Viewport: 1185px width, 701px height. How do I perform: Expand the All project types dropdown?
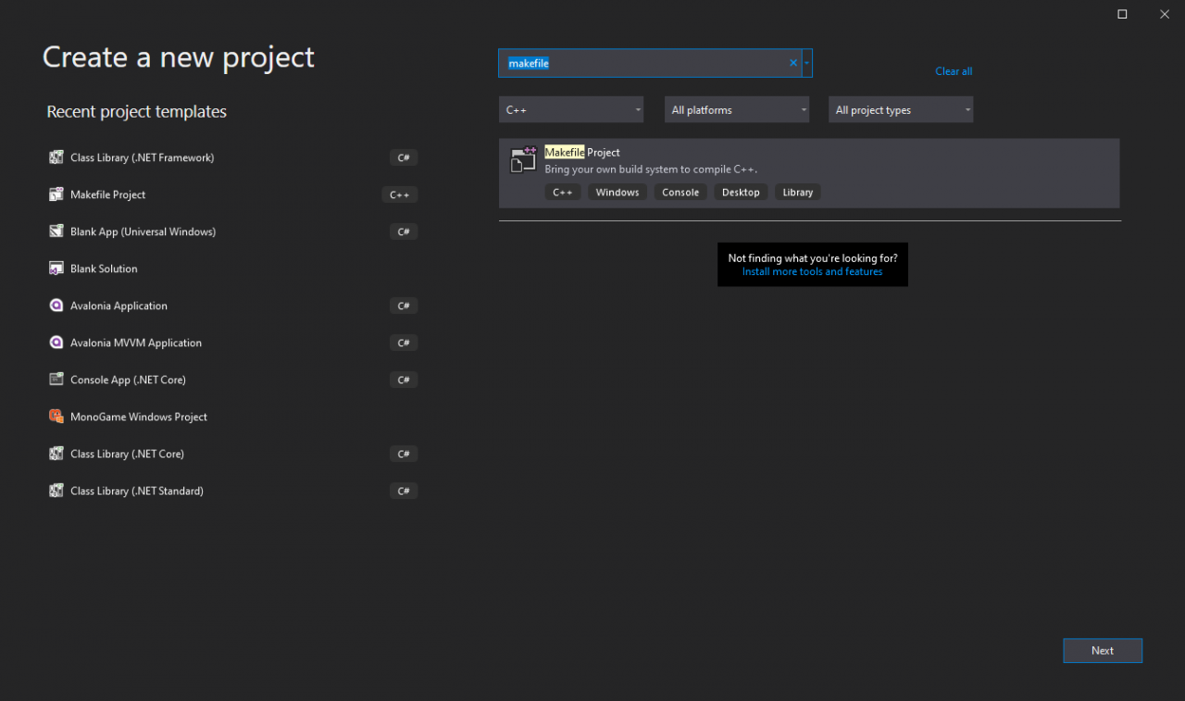tap(901, 110)
